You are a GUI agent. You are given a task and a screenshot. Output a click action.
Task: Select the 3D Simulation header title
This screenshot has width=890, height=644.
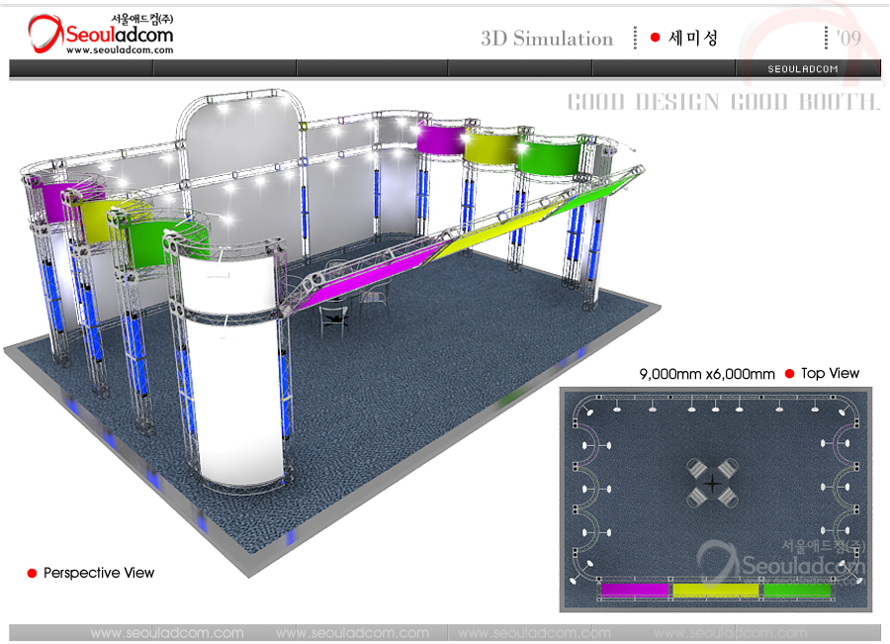[547, 39]
